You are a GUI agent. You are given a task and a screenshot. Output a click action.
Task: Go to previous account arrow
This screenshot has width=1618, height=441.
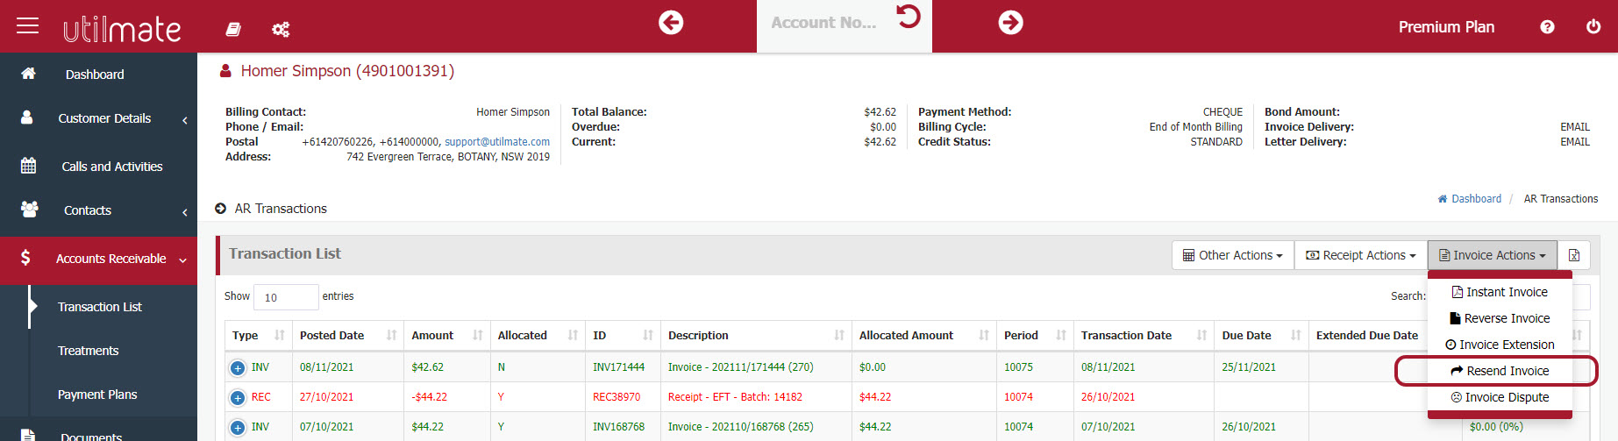(671, 23)
